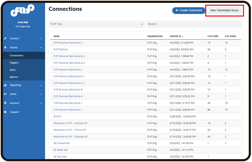Click the # of Users column header
Image resolution: width=252 pixels, height=162 pixels.
[213, 36]
